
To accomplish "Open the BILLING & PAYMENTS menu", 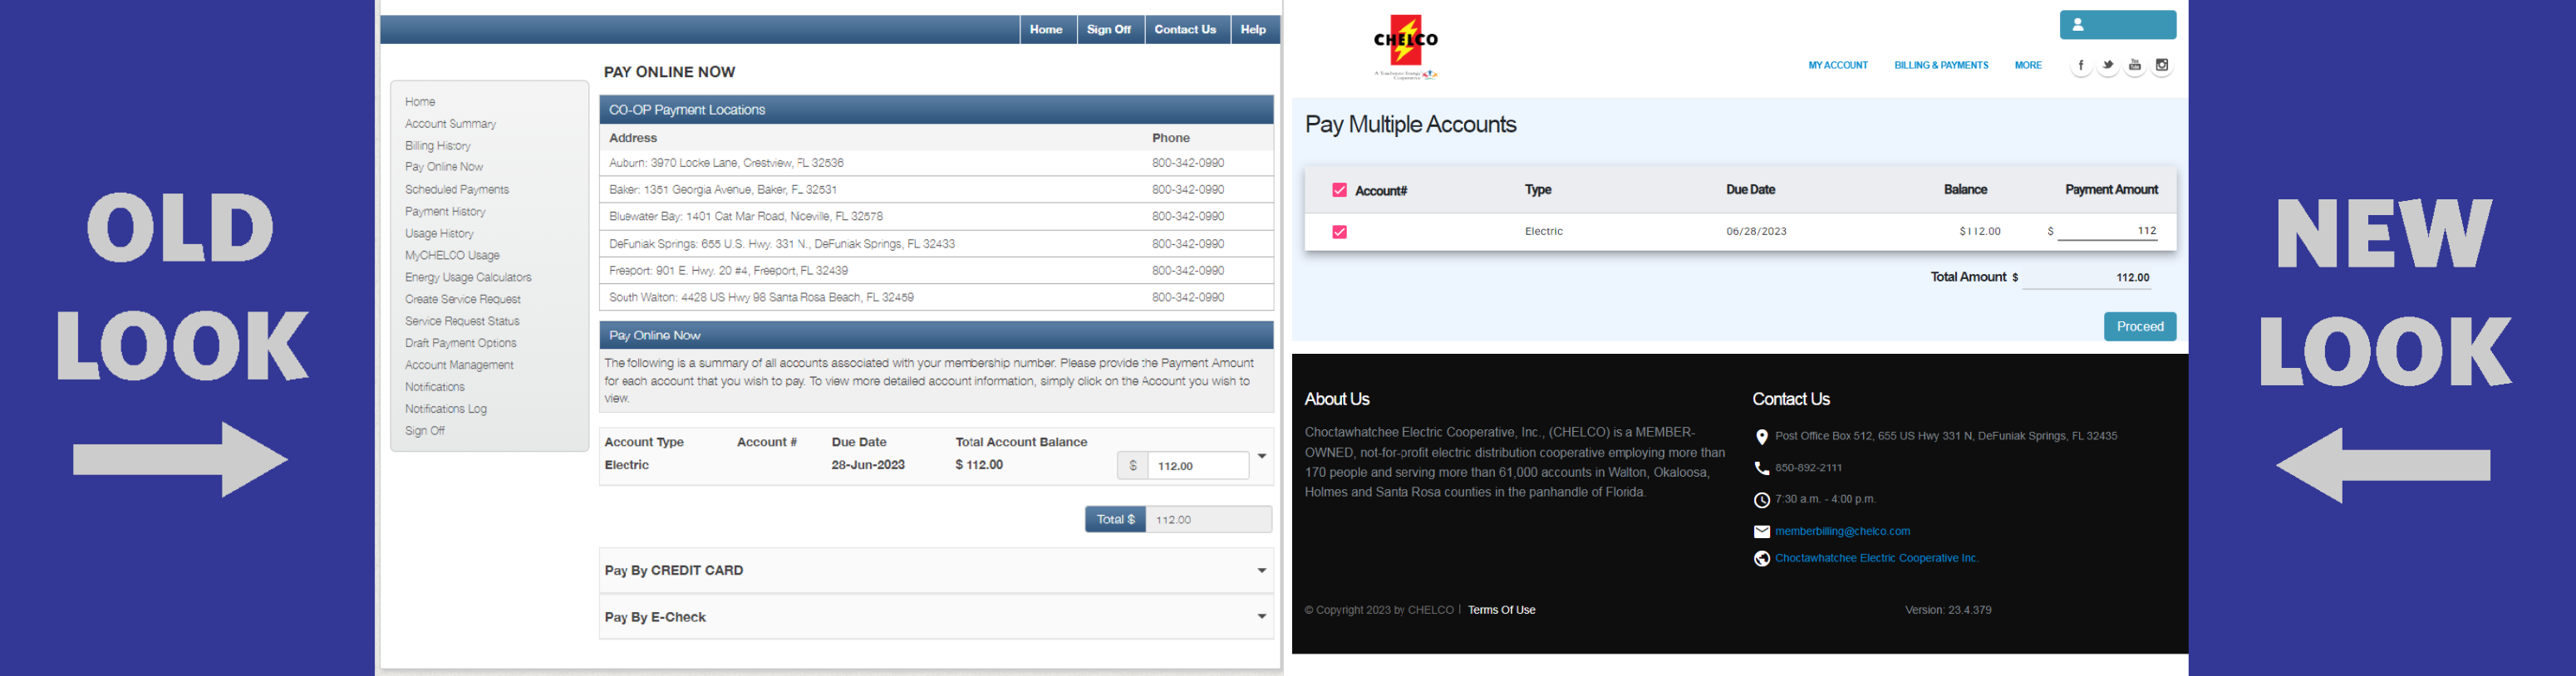I will [1941, 66].
